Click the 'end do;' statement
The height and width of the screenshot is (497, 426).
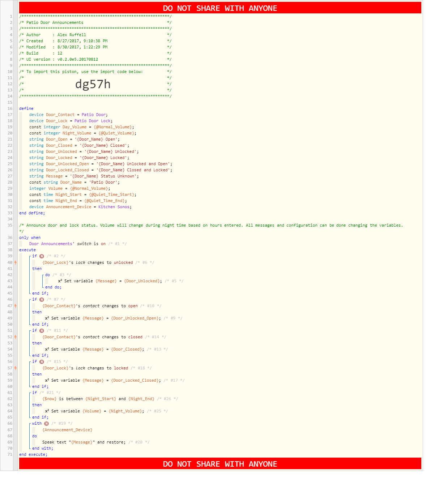[54, 287]
